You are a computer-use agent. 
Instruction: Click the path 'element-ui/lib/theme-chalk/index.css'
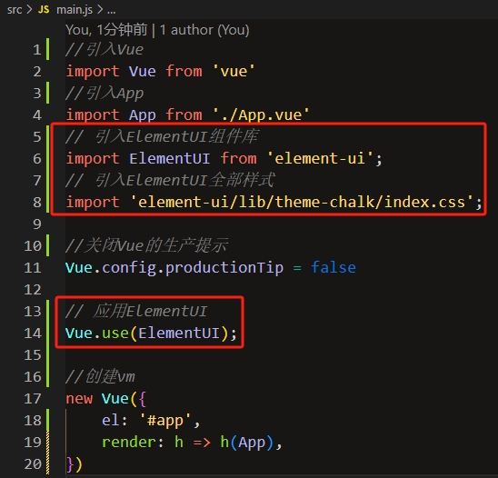click(x=302, y=202)
